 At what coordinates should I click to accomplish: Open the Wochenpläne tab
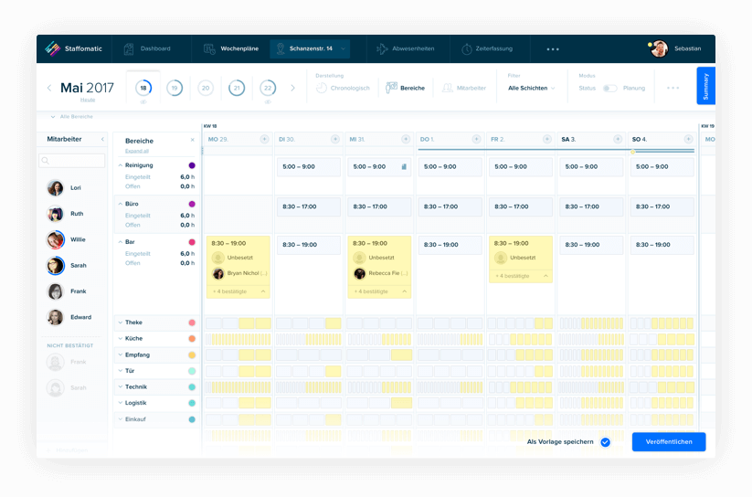tap(231, 48)
